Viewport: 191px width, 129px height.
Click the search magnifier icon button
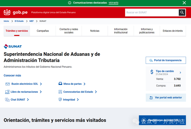point(182,13)
